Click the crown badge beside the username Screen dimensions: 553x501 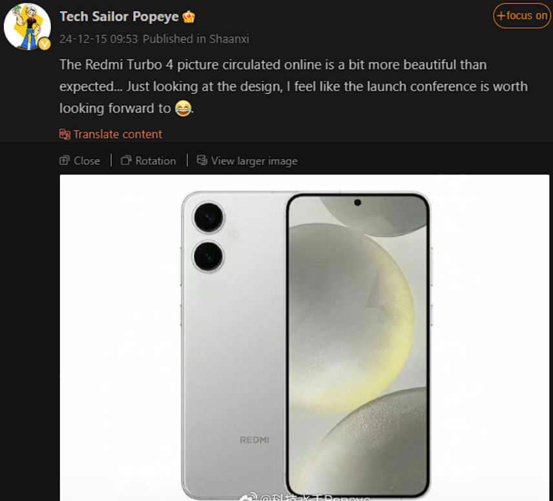click(189, 17)
